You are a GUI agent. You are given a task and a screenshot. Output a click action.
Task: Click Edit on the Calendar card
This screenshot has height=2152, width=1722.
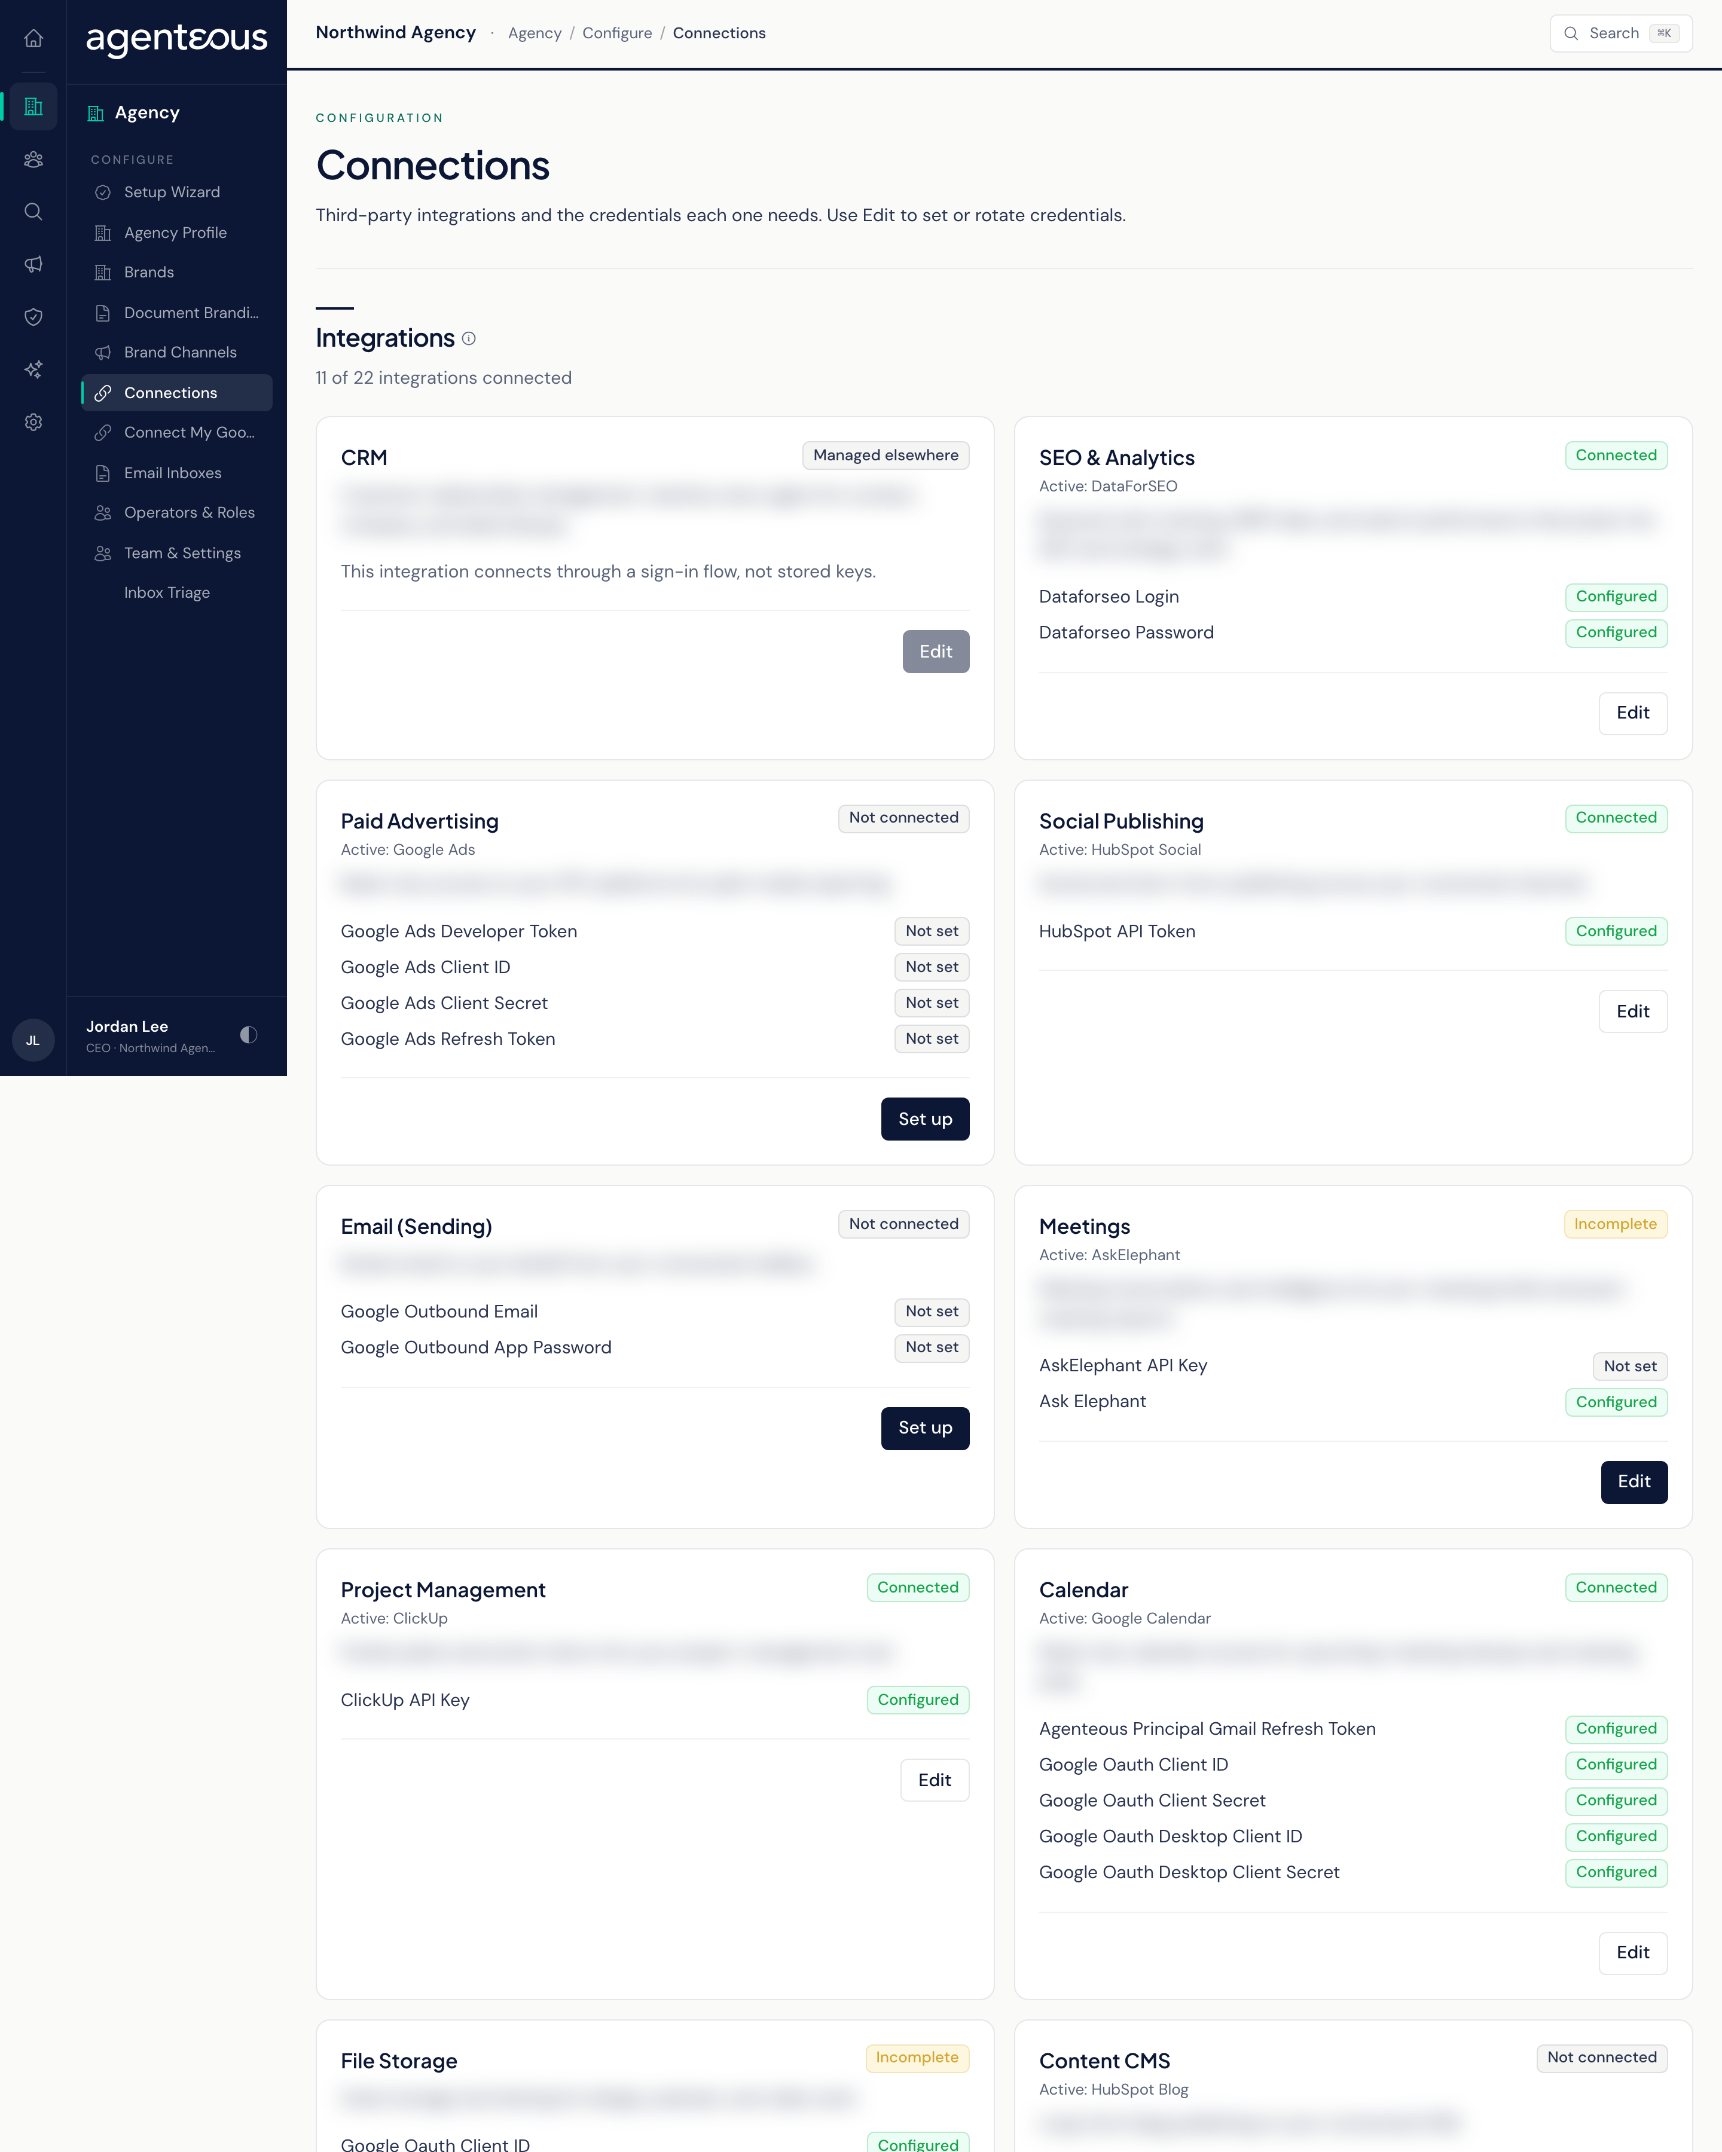(x=1632, y=1952)
